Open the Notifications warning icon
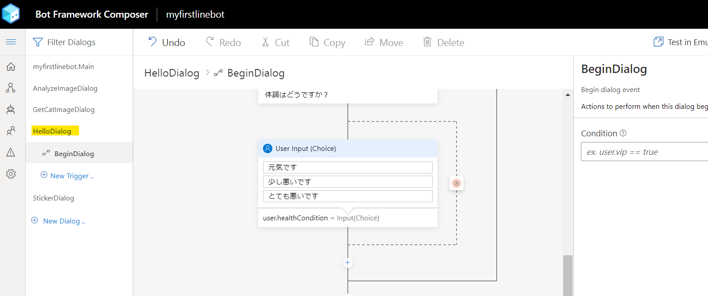The height and width of the screenshot is (296, 708). tap(11, 152)
